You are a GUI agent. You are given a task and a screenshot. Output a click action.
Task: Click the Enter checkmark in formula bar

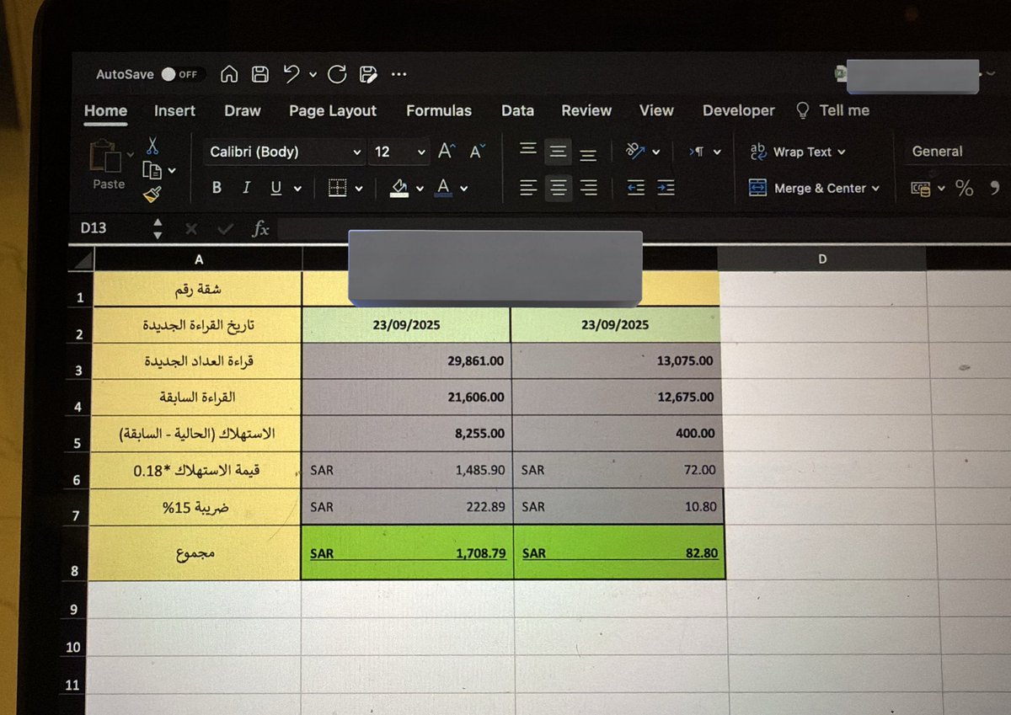click(x=225, y=228)
